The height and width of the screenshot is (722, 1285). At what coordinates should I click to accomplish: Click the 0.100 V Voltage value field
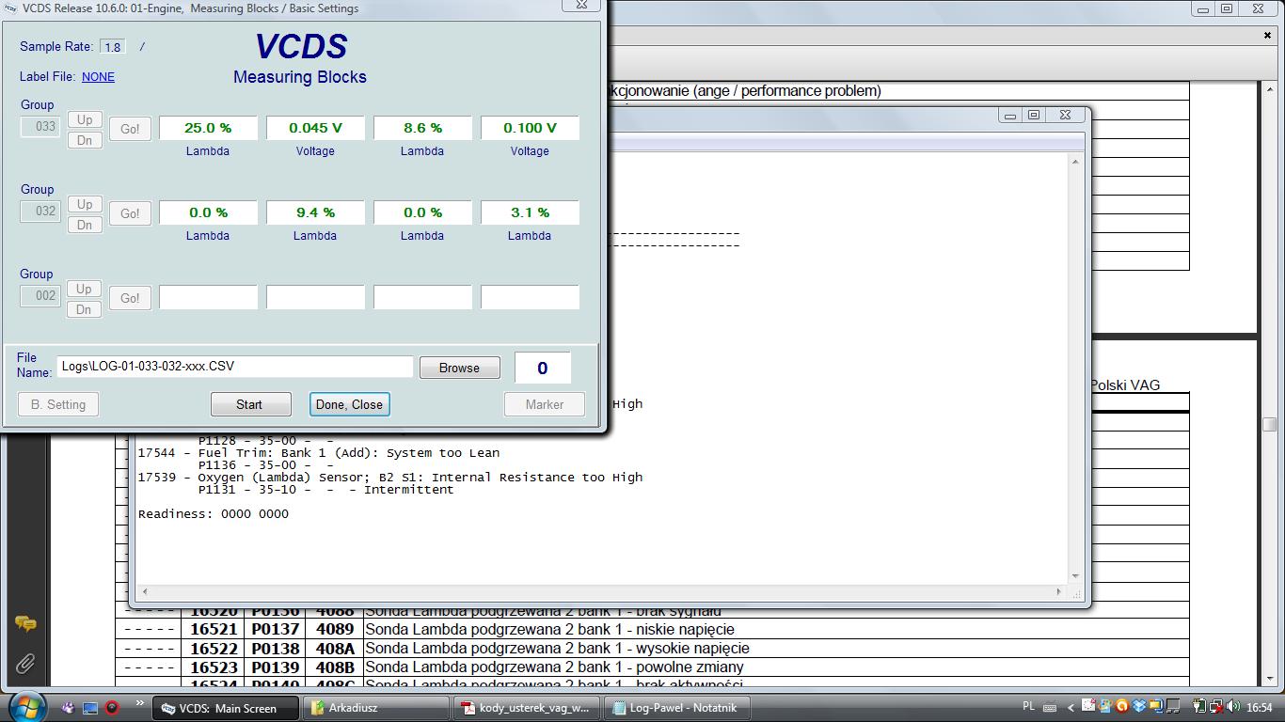pyautogui.click(x=530, y=128)
